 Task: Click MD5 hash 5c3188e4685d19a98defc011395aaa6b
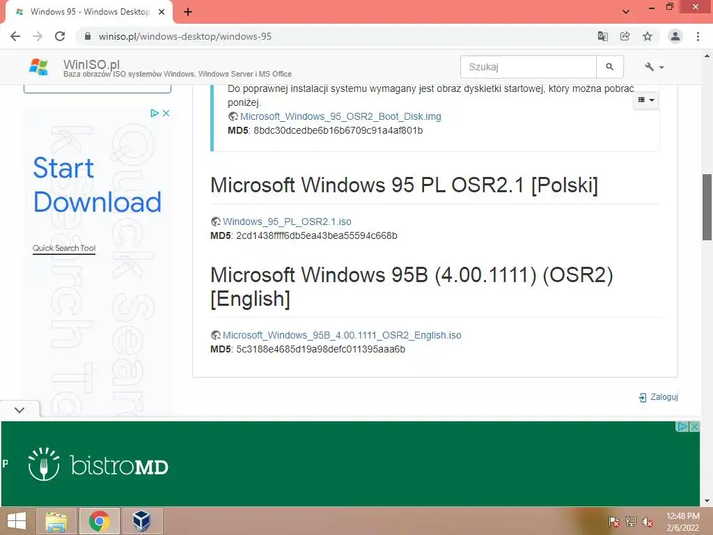point(320,350)
